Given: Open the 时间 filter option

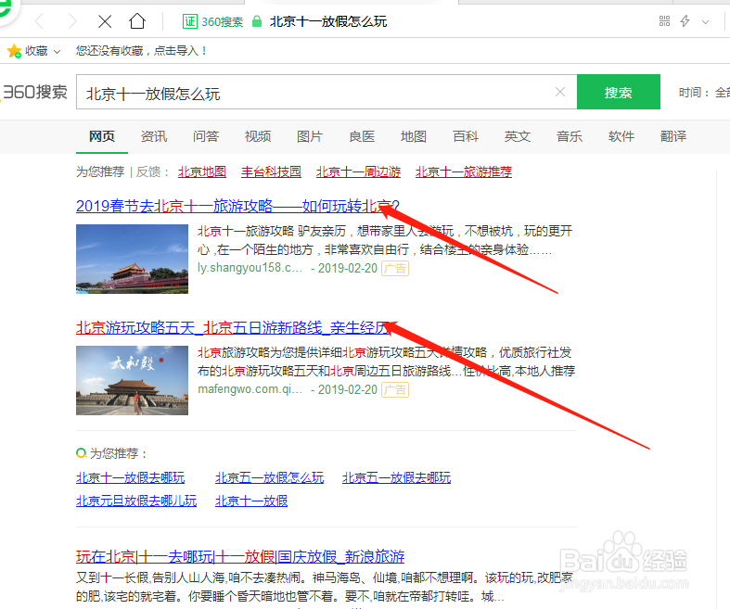Looking at the screenshot, I should tap(704, 93).
